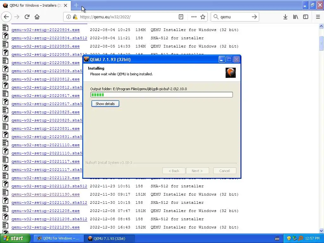Image resolution: width=324 pixels, height=243 pixels.
Task: Click text QEMU Installer for Windows on 20221230 row
Action: 184,227
